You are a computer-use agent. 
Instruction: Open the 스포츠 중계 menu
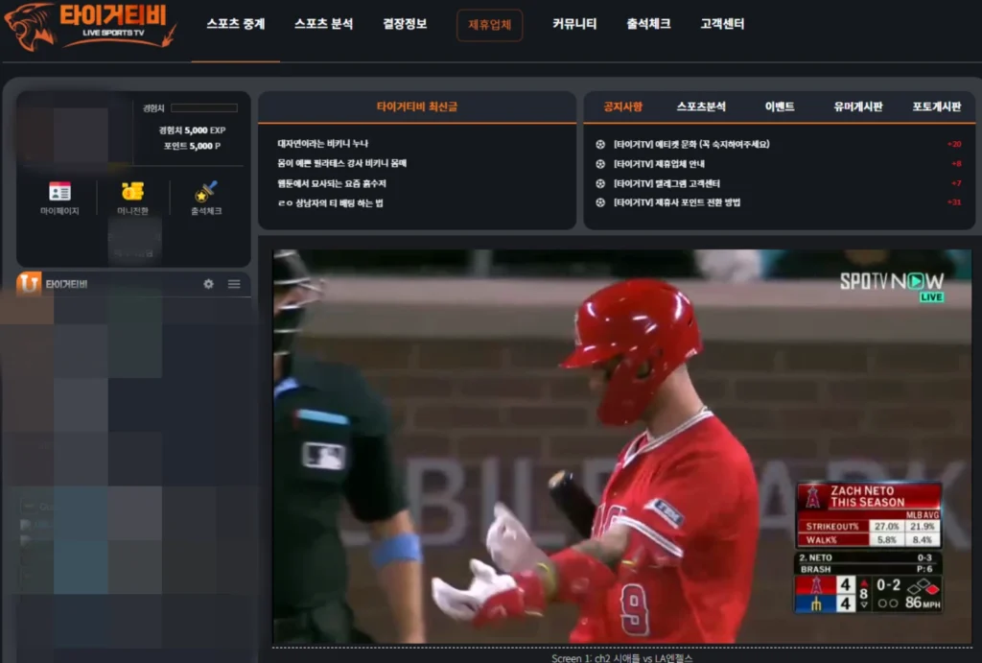coord(235,24)
